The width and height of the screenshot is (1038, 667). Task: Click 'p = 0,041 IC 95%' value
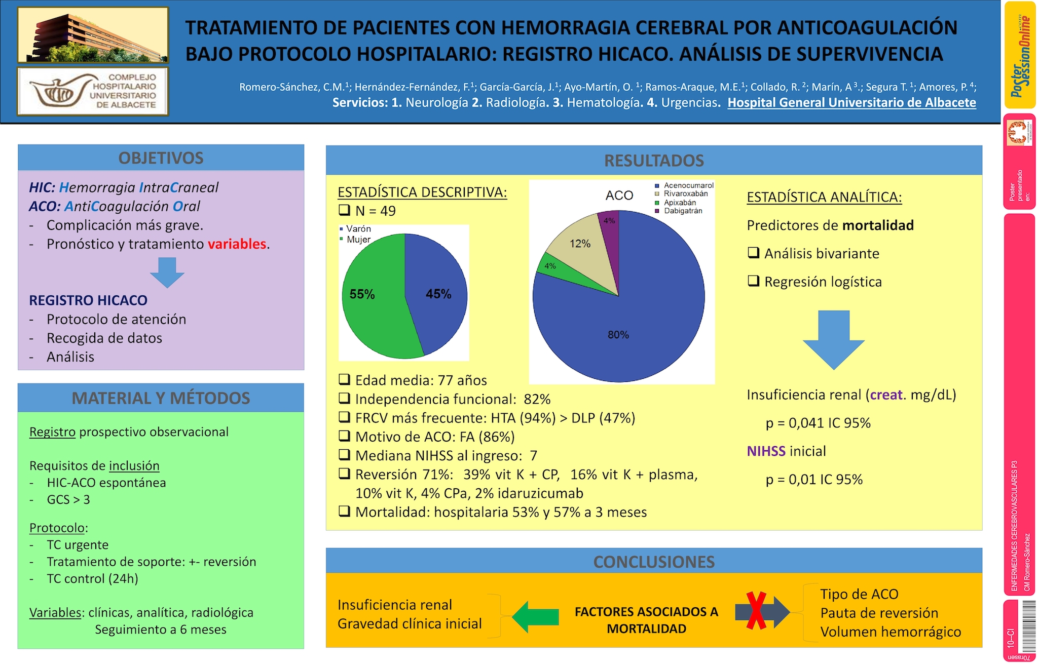[x=818, y=423]
